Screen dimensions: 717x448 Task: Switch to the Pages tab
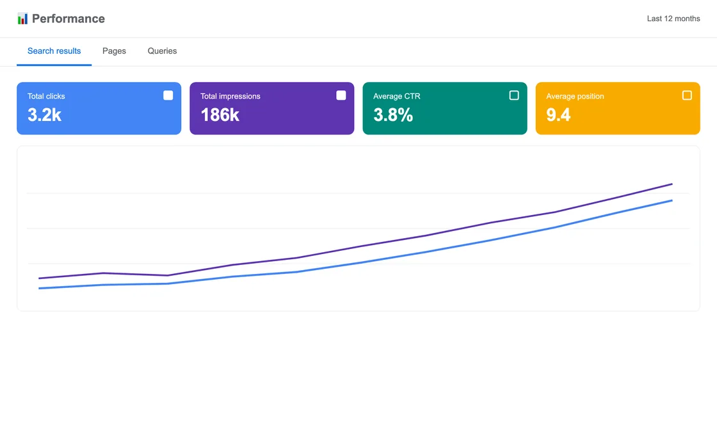click(114, 51)
